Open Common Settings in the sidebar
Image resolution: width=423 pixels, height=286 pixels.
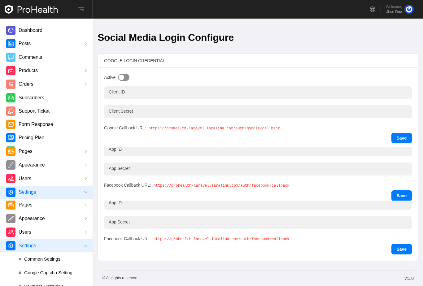(42, 259)
